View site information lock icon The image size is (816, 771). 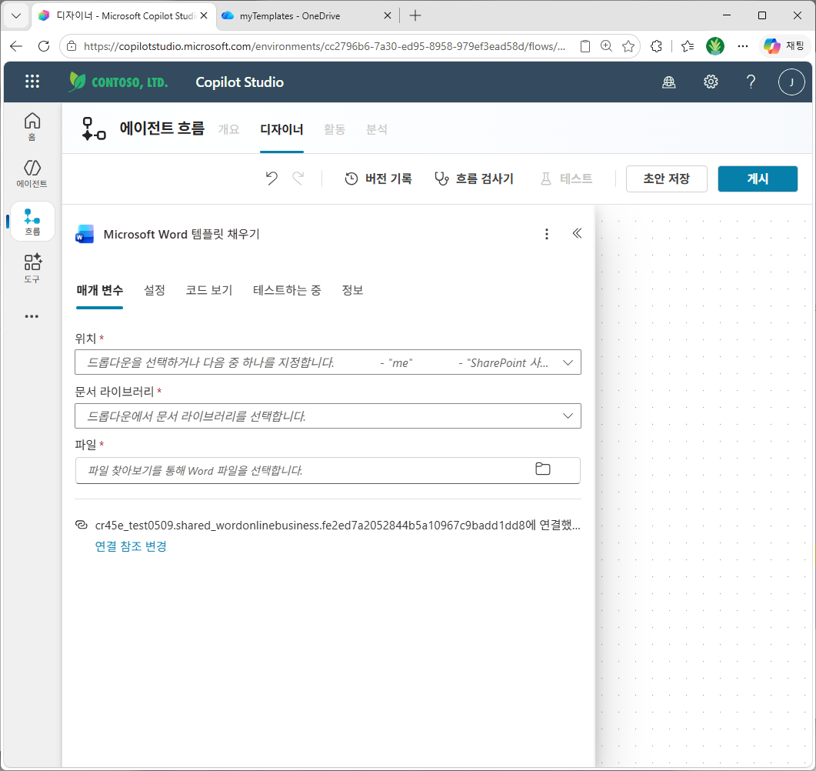72,46
